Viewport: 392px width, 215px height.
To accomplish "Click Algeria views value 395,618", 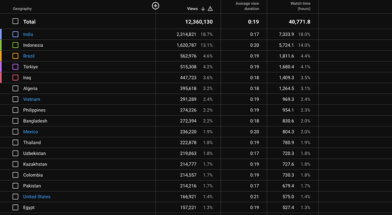I will click(188, 88).
